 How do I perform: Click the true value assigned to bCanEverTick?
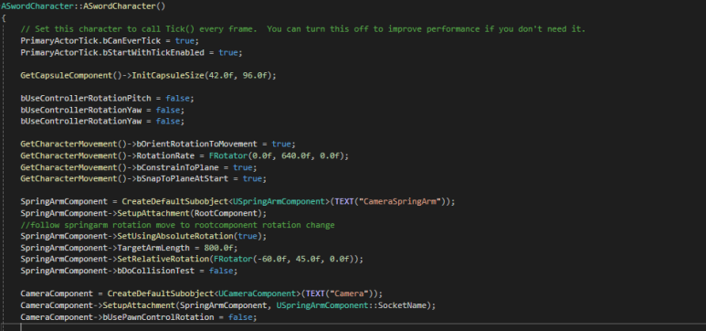(184, 40)
